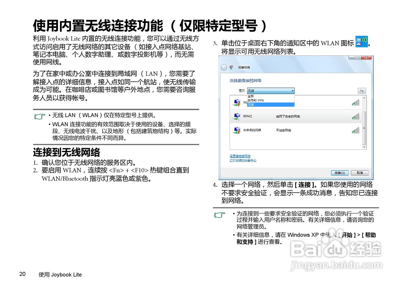Choose 全部 in the 显示 dropdown list
This screenshot has height=288, width=408.
[x=271, y=96]
